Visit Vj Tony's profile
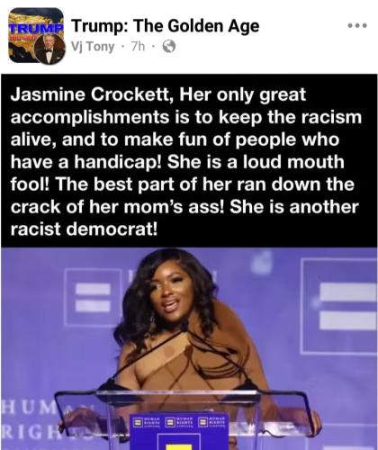Image resolution: width=378 pixels, height=450 pixels. click(x=93, y=47)
